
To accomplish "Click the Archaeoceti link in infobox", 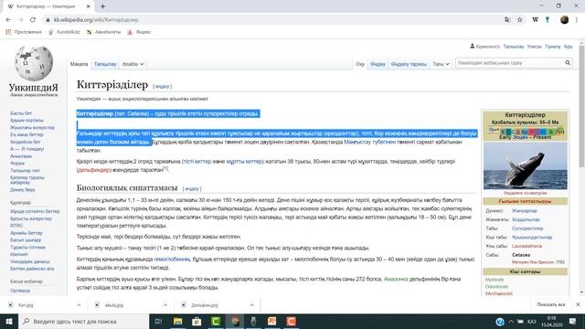I will (x=499, y=293).
